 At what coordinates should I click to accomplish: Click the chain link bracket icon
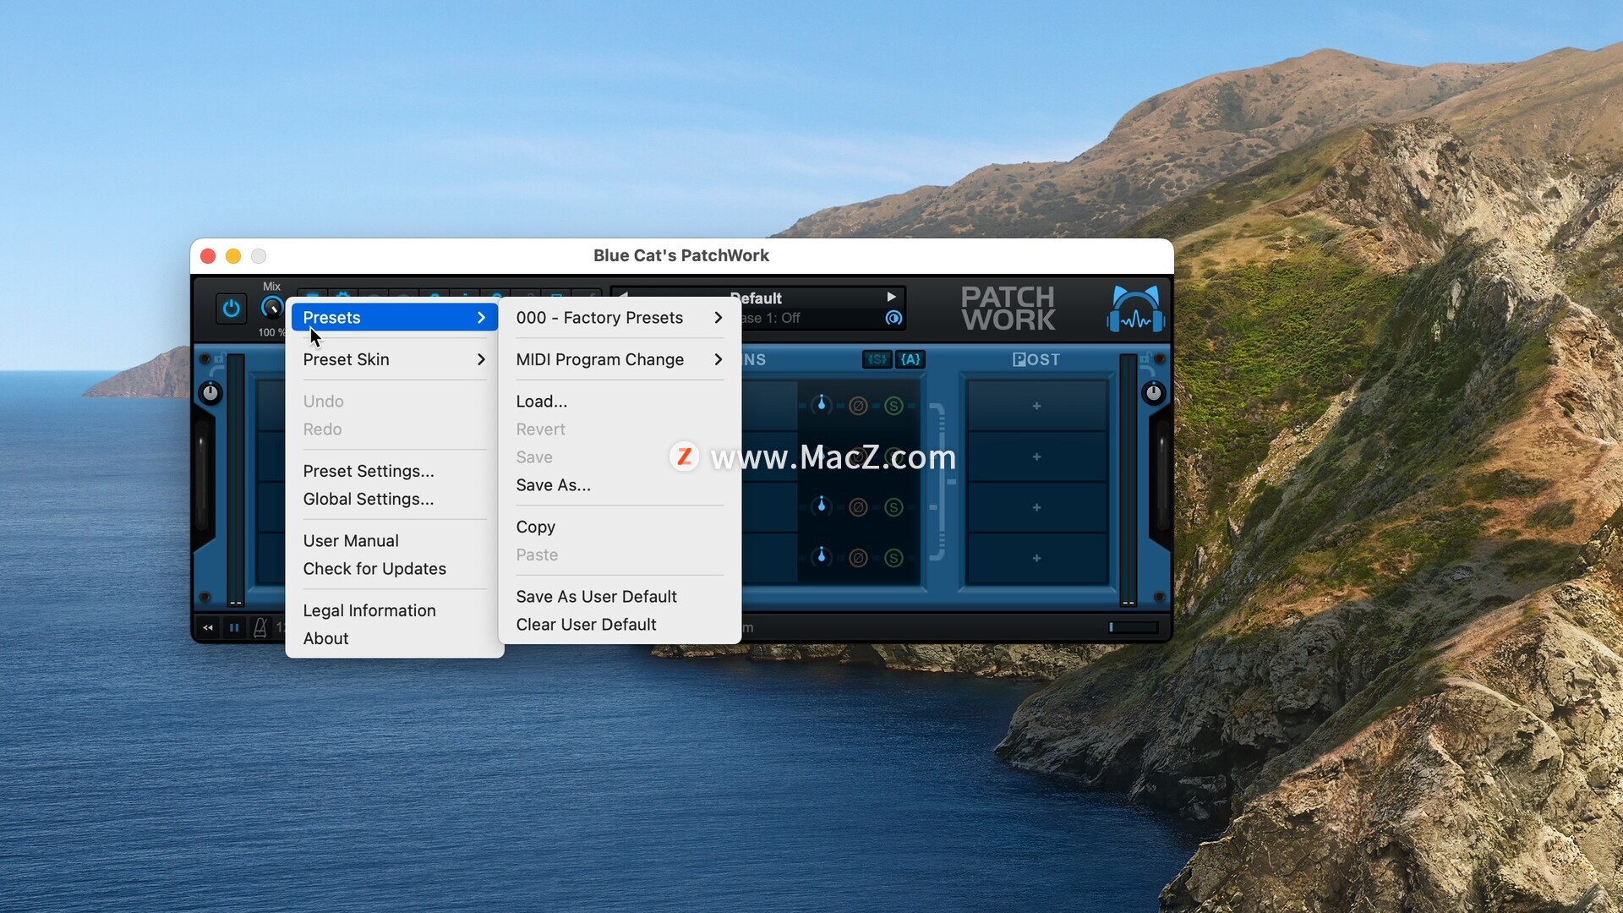940,481
